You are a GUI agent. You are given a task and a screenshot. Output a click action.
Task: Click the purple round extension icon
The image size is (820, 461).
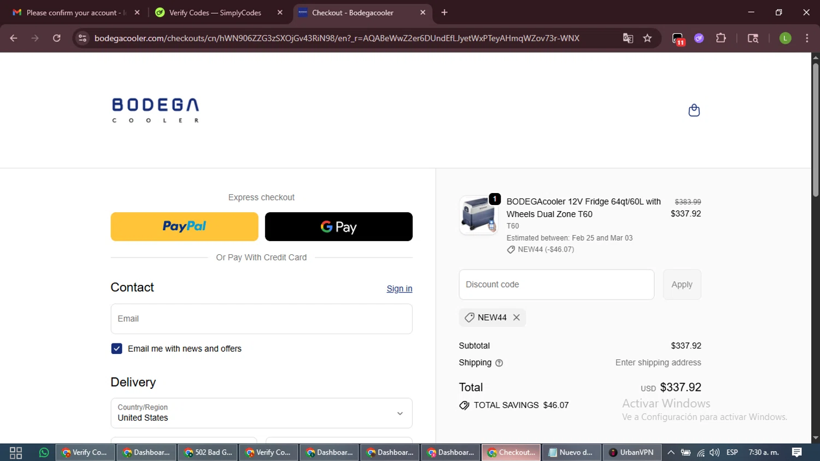(x=699, y=38)
